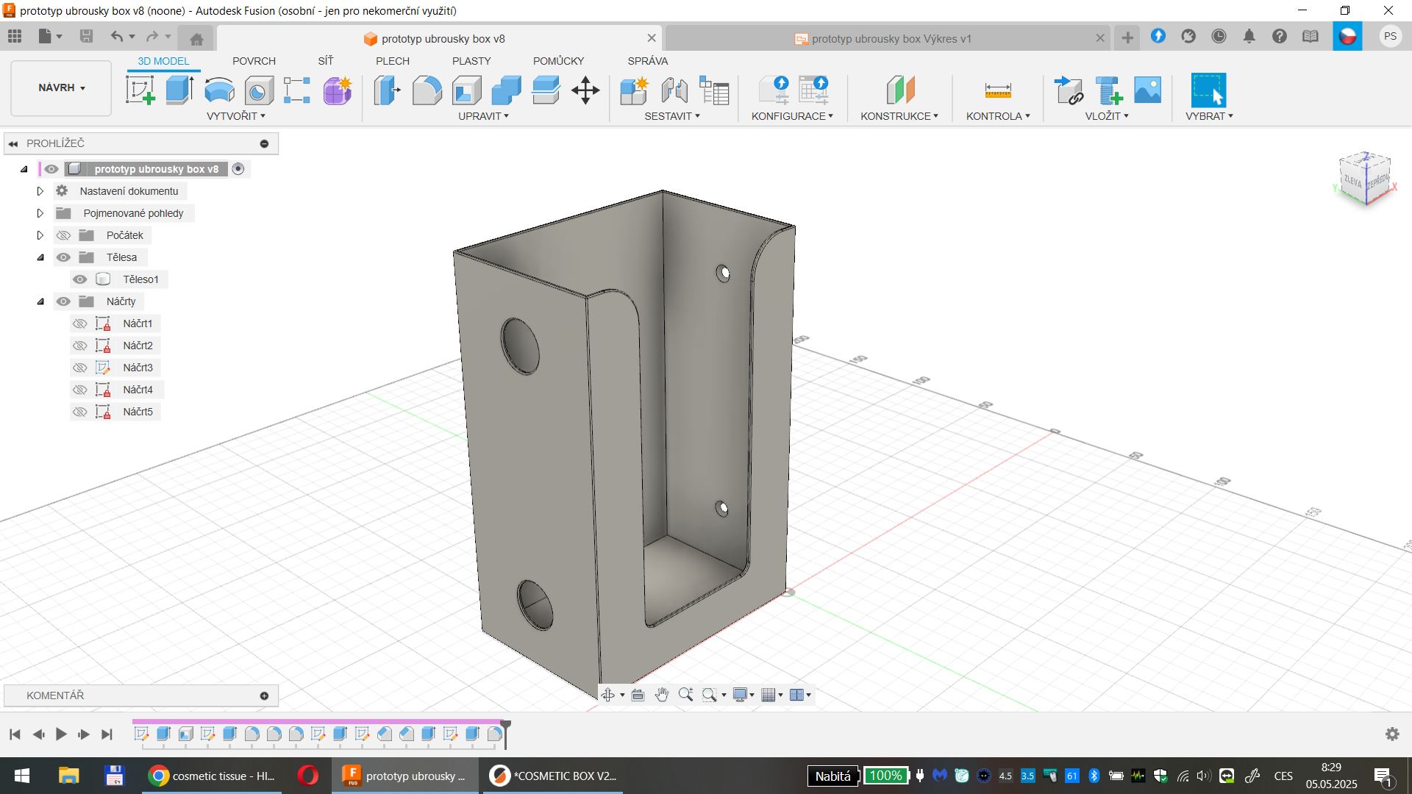1412x794 pixels.
Task: Show sketch Náčrt4
Action: click(80, 390)
